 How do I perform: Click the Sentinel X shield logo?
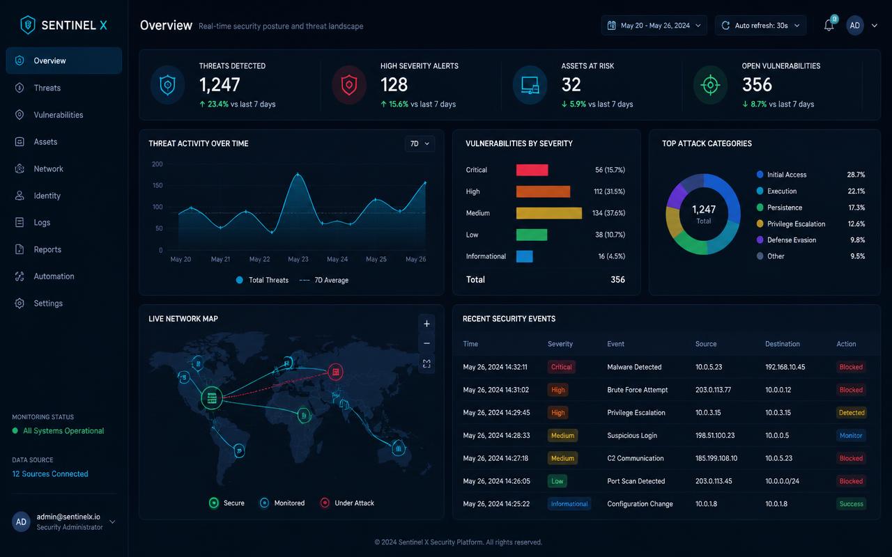click(x=28, y=26)
